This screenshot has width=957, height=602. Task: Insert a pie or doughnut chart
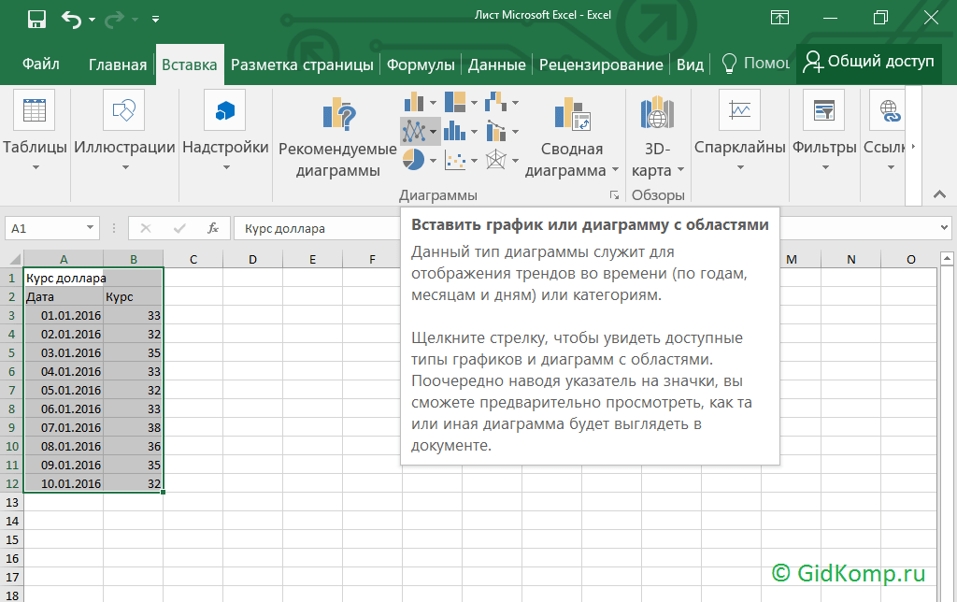414,161
